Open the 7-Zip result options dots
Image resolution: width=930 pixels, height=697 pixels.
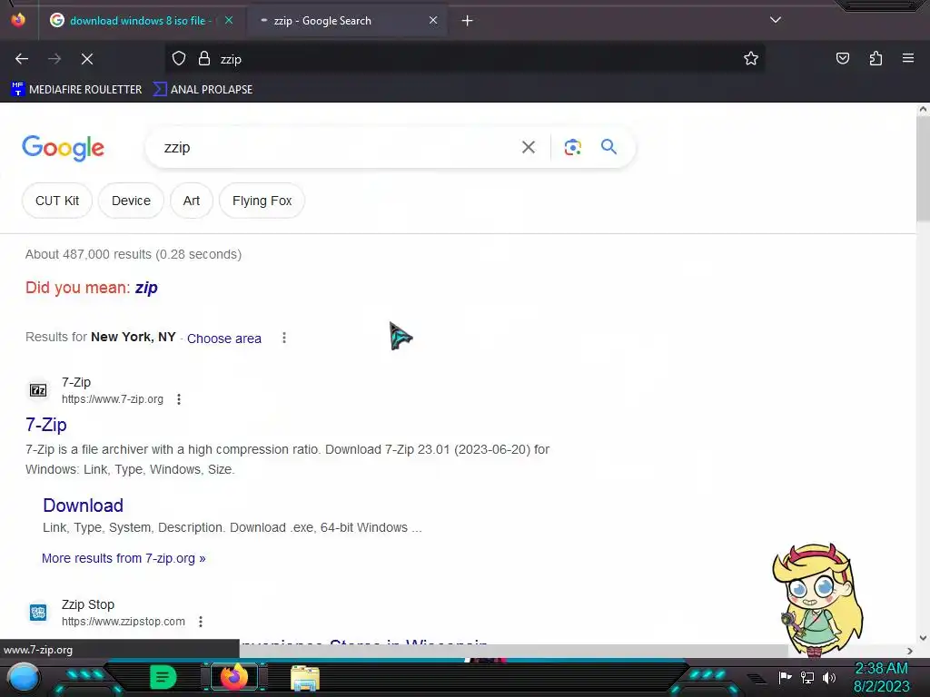[179, 399]
